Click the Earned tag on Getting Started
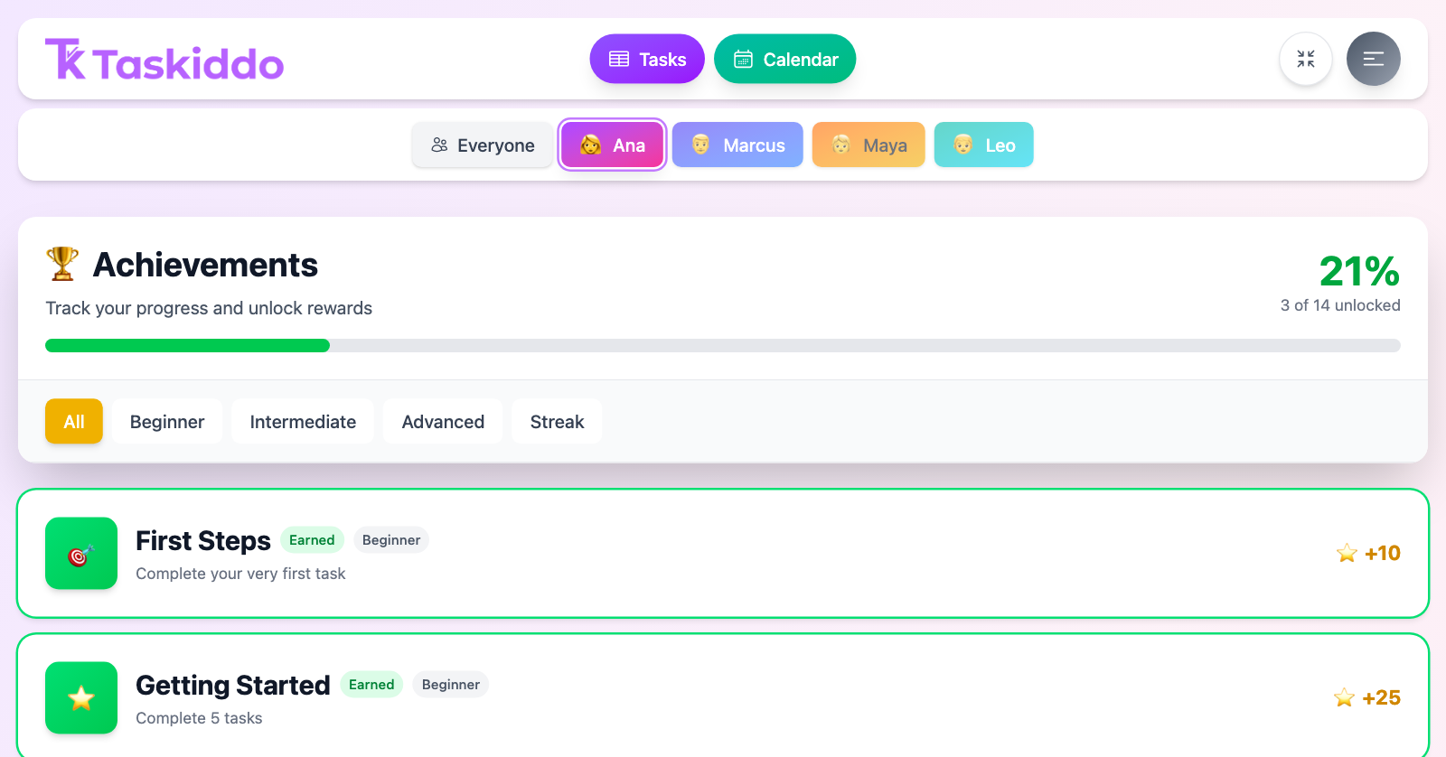1446x757 pixels. [x=371, y=685]
